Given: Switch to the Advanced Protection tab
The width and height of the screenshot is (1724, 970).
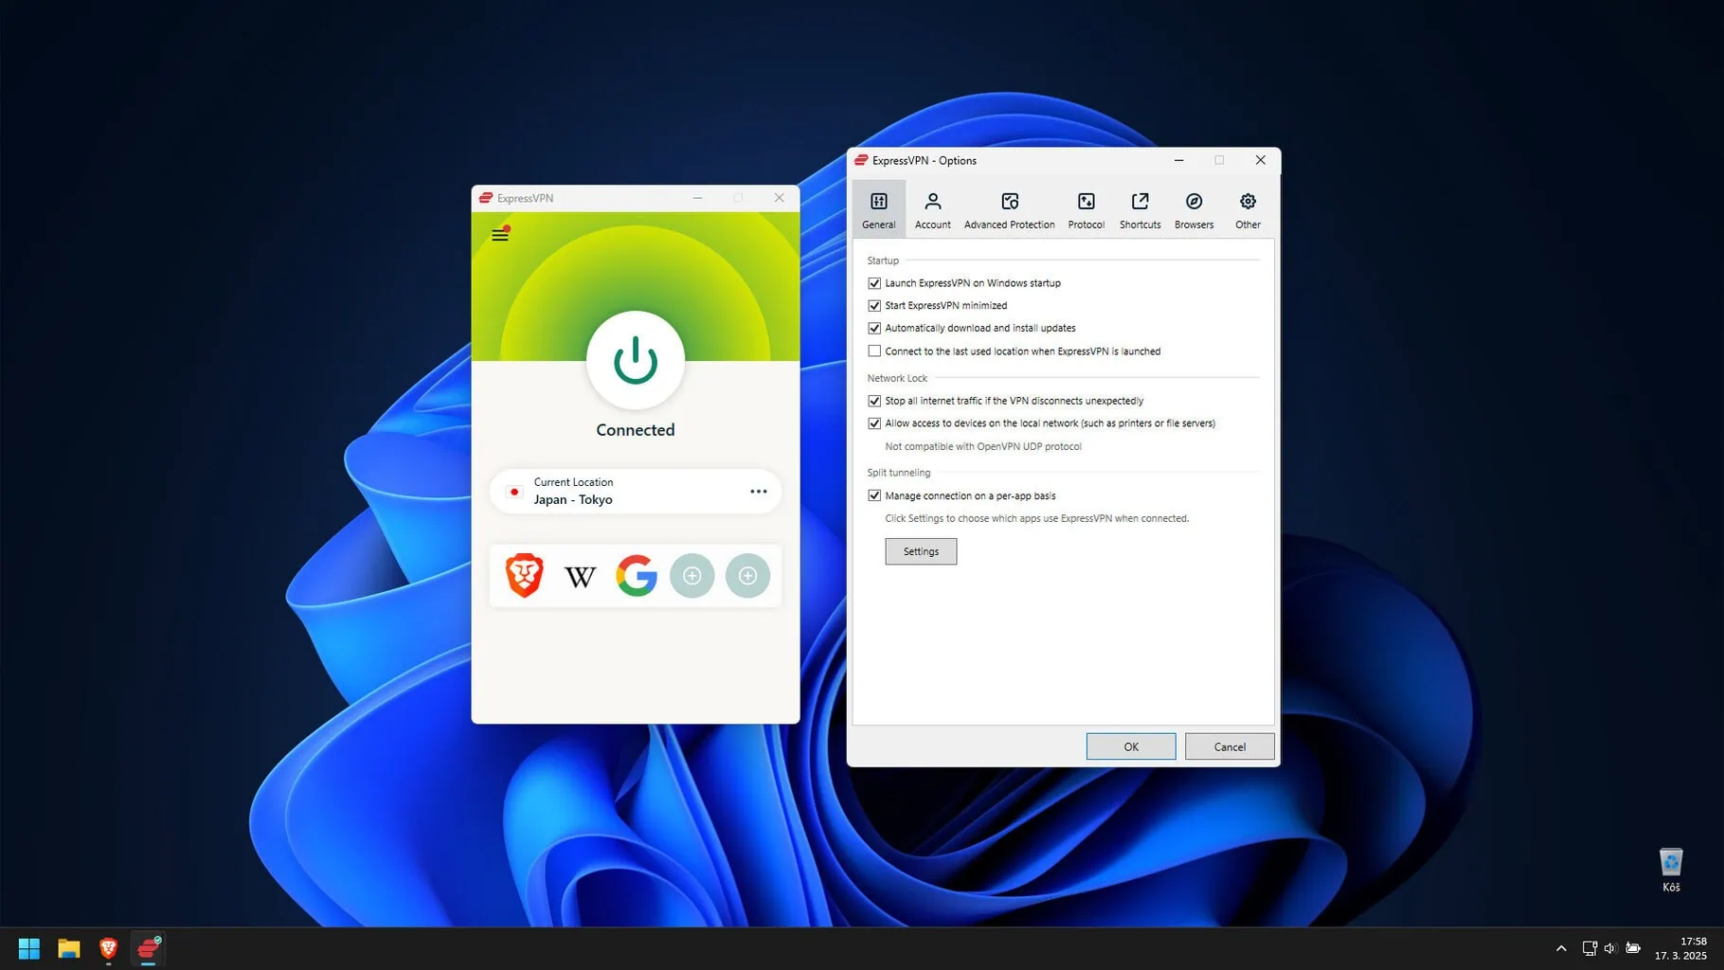Looking at the screenshot, I should (x=1009, y=209).
